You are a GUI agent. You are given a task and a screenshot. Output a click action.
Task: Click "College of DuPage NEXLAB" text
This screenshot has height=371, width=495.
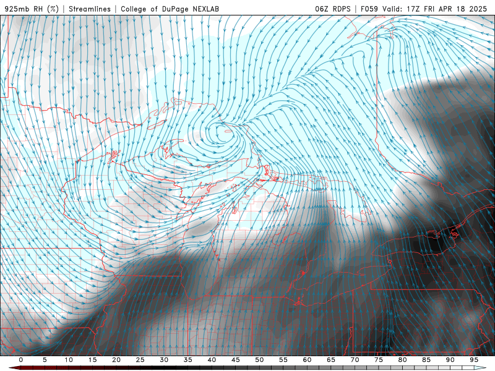click(x=170, y=9)
